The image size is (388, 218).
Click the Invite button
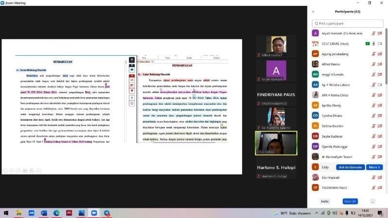coord(325,201)
